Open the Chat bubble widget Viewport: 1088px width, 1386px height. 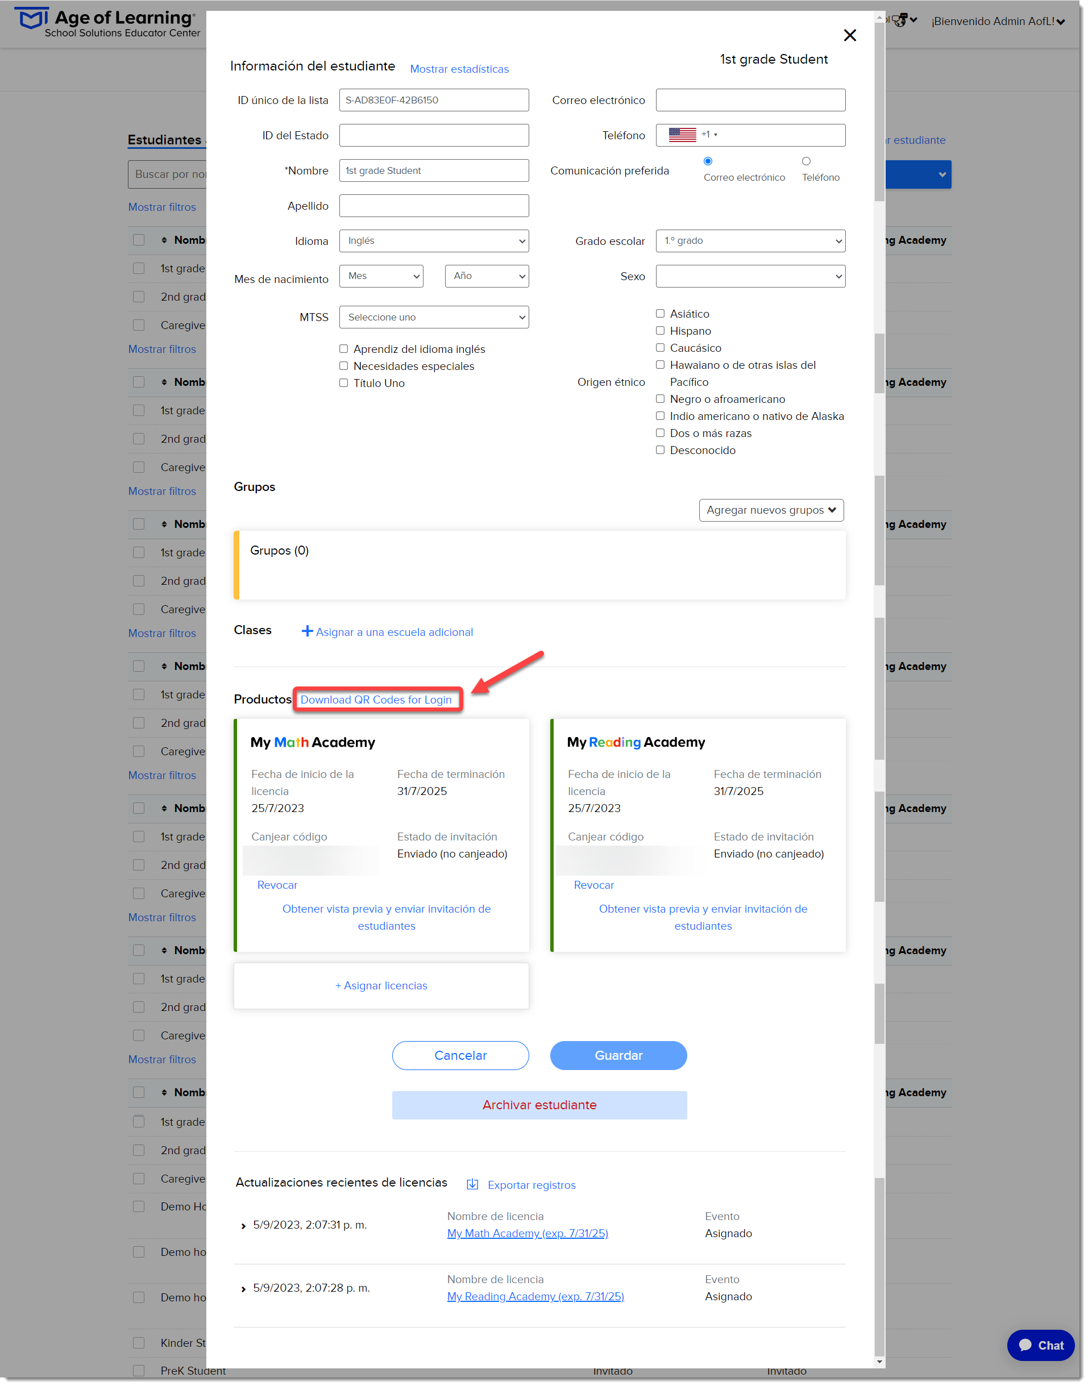[1040, 1345]
